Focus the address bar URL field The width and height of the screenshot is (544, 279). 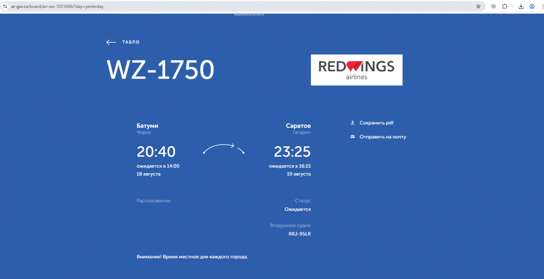point(243,6)
